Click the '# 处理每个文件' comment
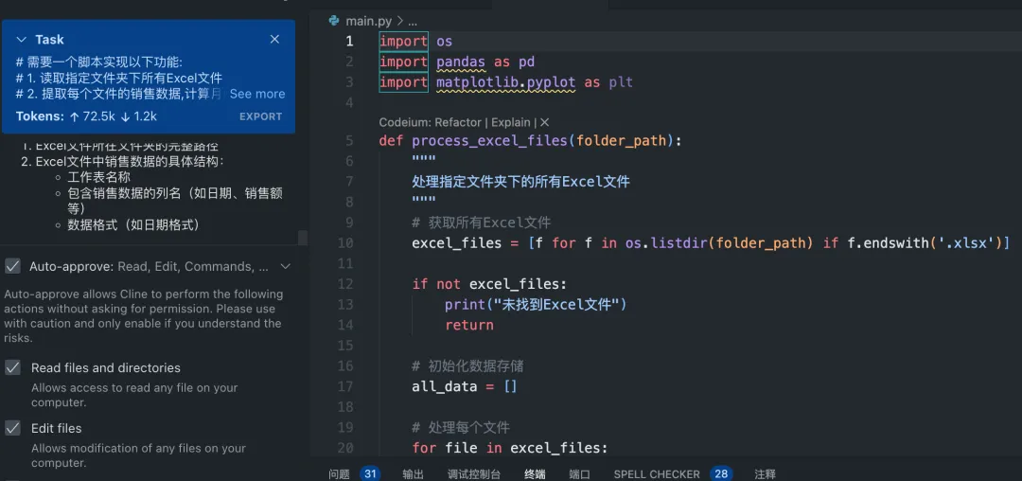This screenshot has width=1022, height=481. click(461, 428)
